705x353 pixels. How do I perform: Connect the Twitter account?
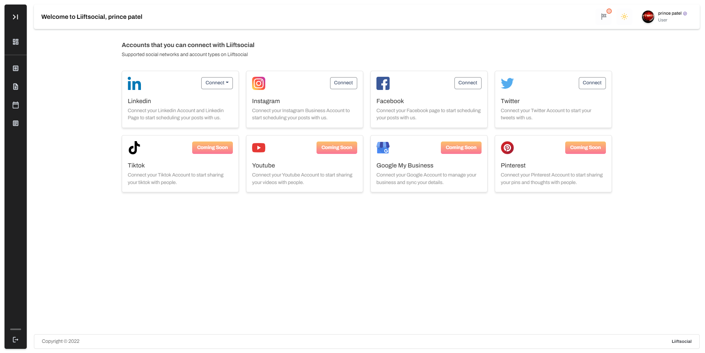click(x=592, y=83)
